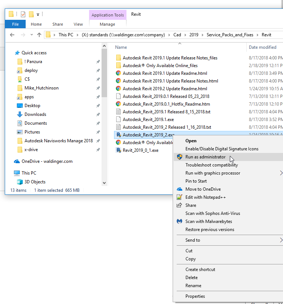Unpin the Panzura folder pin icon

[98, 62]
